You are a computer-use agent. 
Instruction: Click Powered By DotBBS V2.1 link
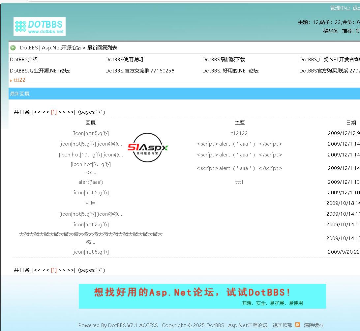pos(118,325)
